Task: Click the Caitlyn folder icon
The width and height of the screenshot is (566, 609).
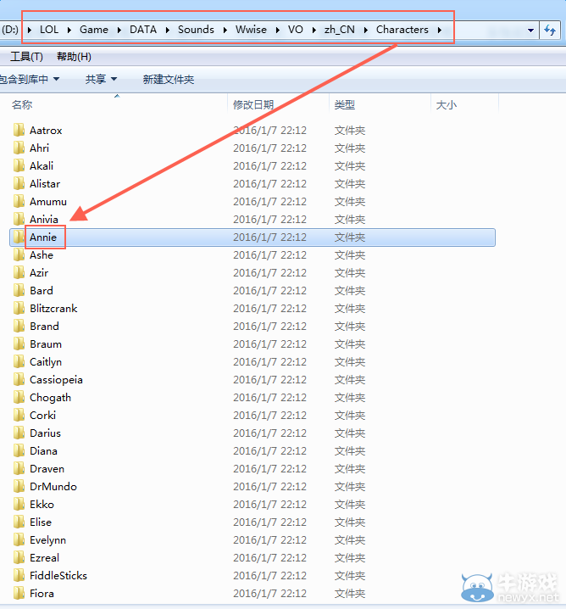Action: 19,362
